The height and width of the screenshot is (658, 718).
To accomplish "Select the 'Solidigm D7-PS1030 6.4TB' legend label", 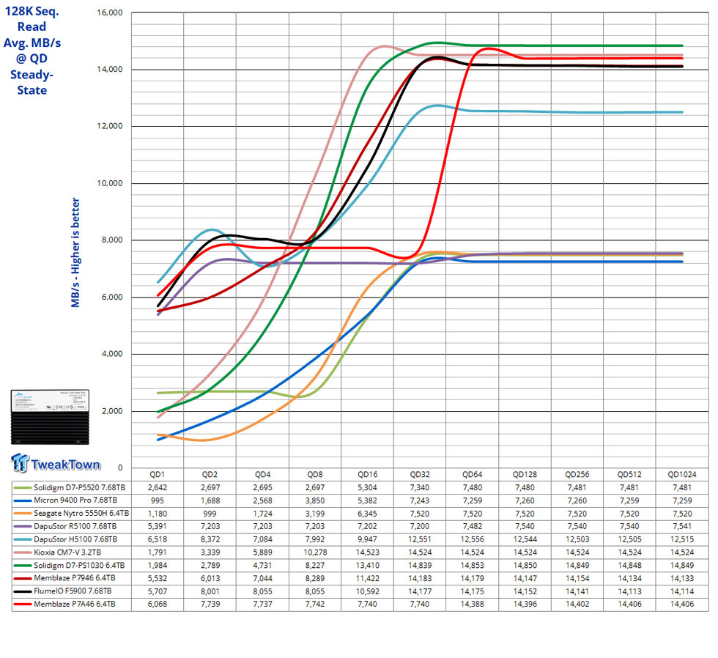I will [x=79, y=566].
